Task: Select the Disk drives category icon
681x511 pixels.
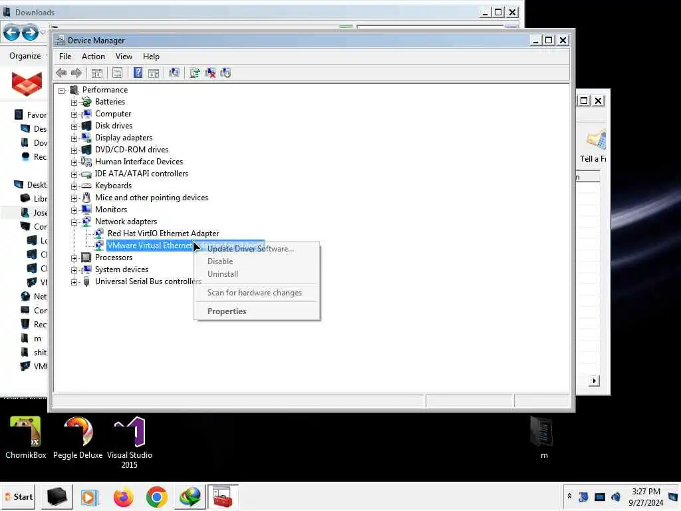Action: click(86, 126)
